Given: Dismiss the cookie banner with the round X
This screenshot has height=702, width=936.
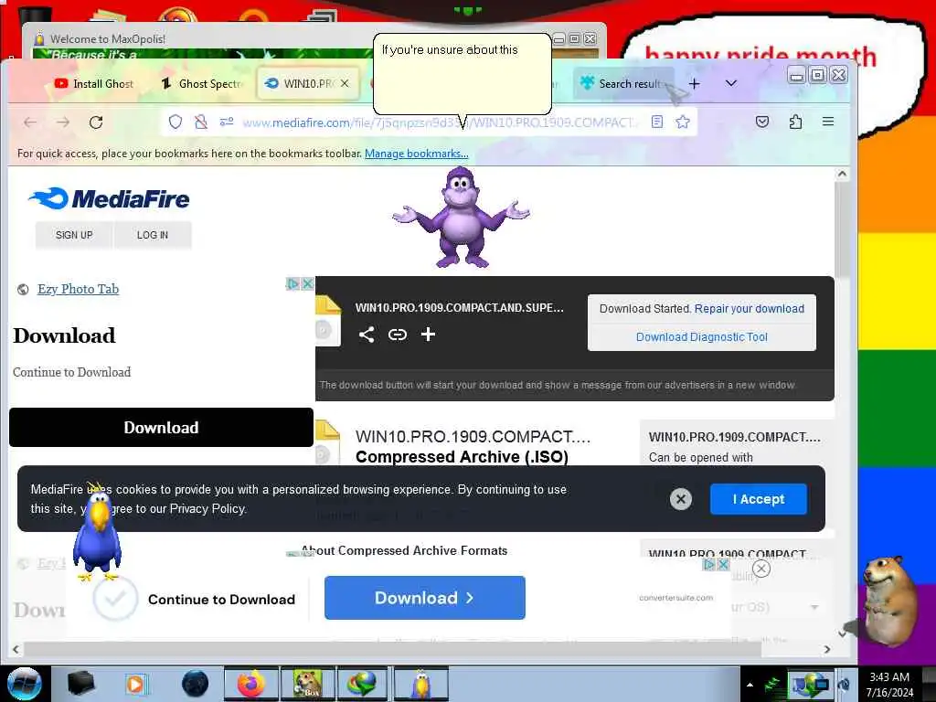Looking at the screenshot, I should pos(680,499).
